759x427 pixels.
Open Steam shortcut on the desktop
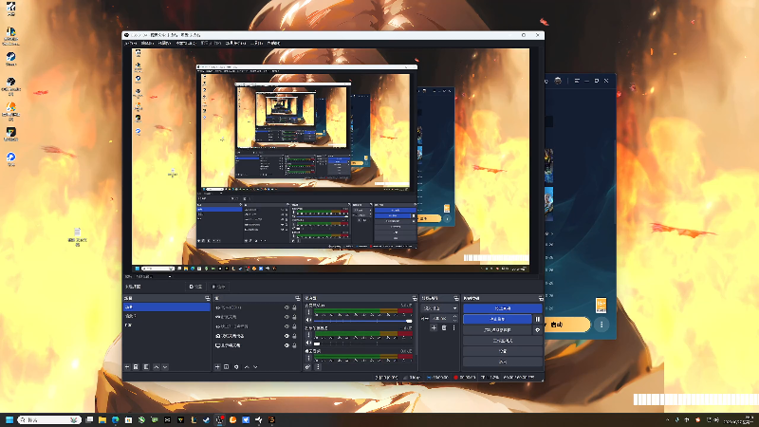tap(10, 59)
